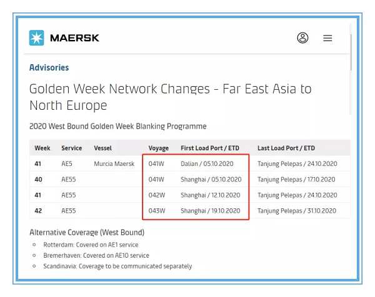The image size is (375, 297).
Task: Click Shanghai / 05.10.2020 cell
Action: coord(211,179)
